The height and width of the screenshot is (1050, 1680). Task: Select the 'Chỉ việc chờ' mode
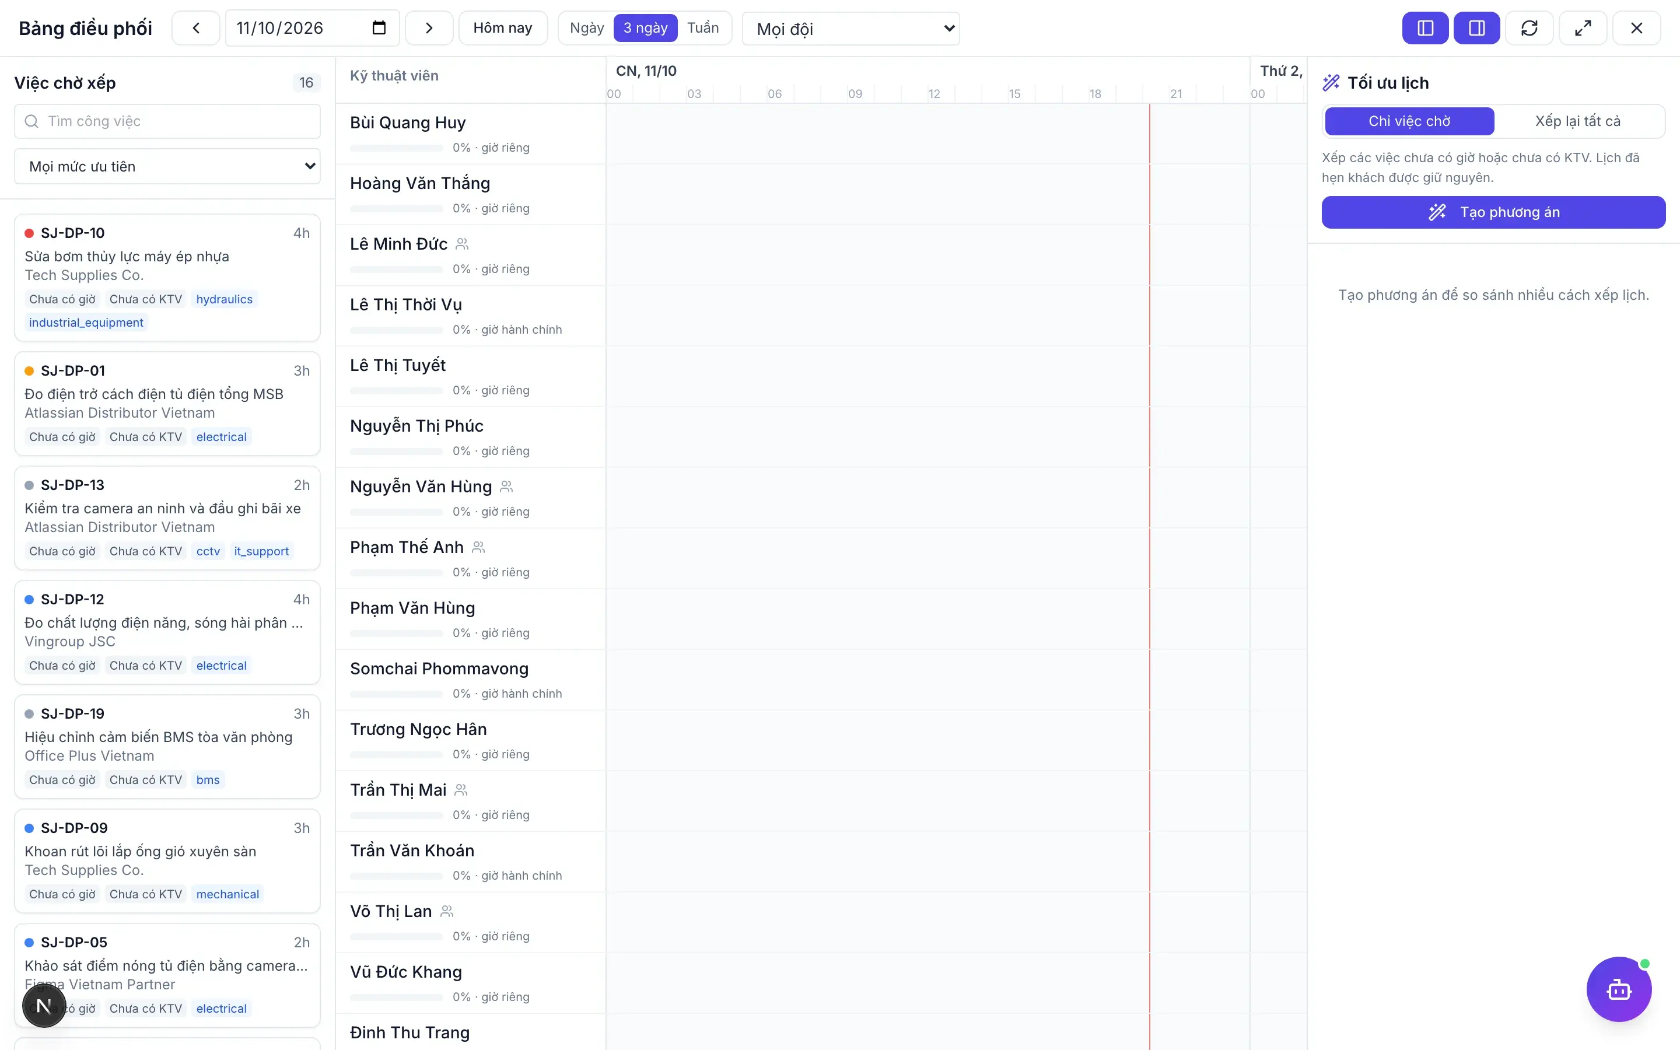1409,121
